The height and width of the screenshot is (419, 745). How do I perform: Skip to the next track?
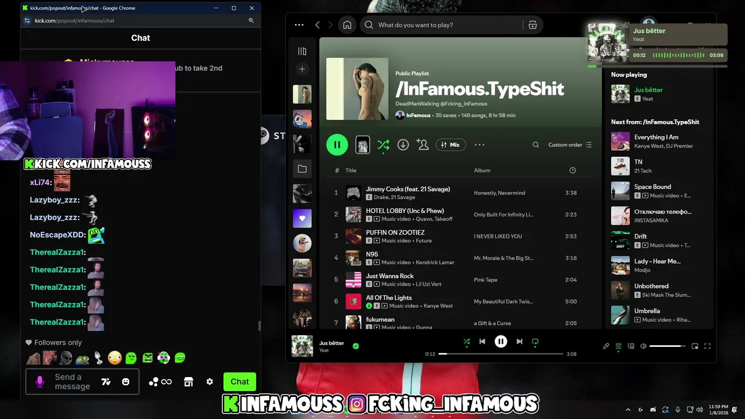pyautogui.click(x=519, y=342)
